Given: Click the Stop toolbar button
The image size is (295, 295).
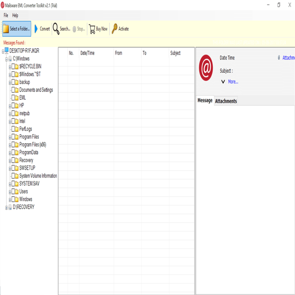Looking at the screenshot, I should pyautogui.click(x=79, y=29).
